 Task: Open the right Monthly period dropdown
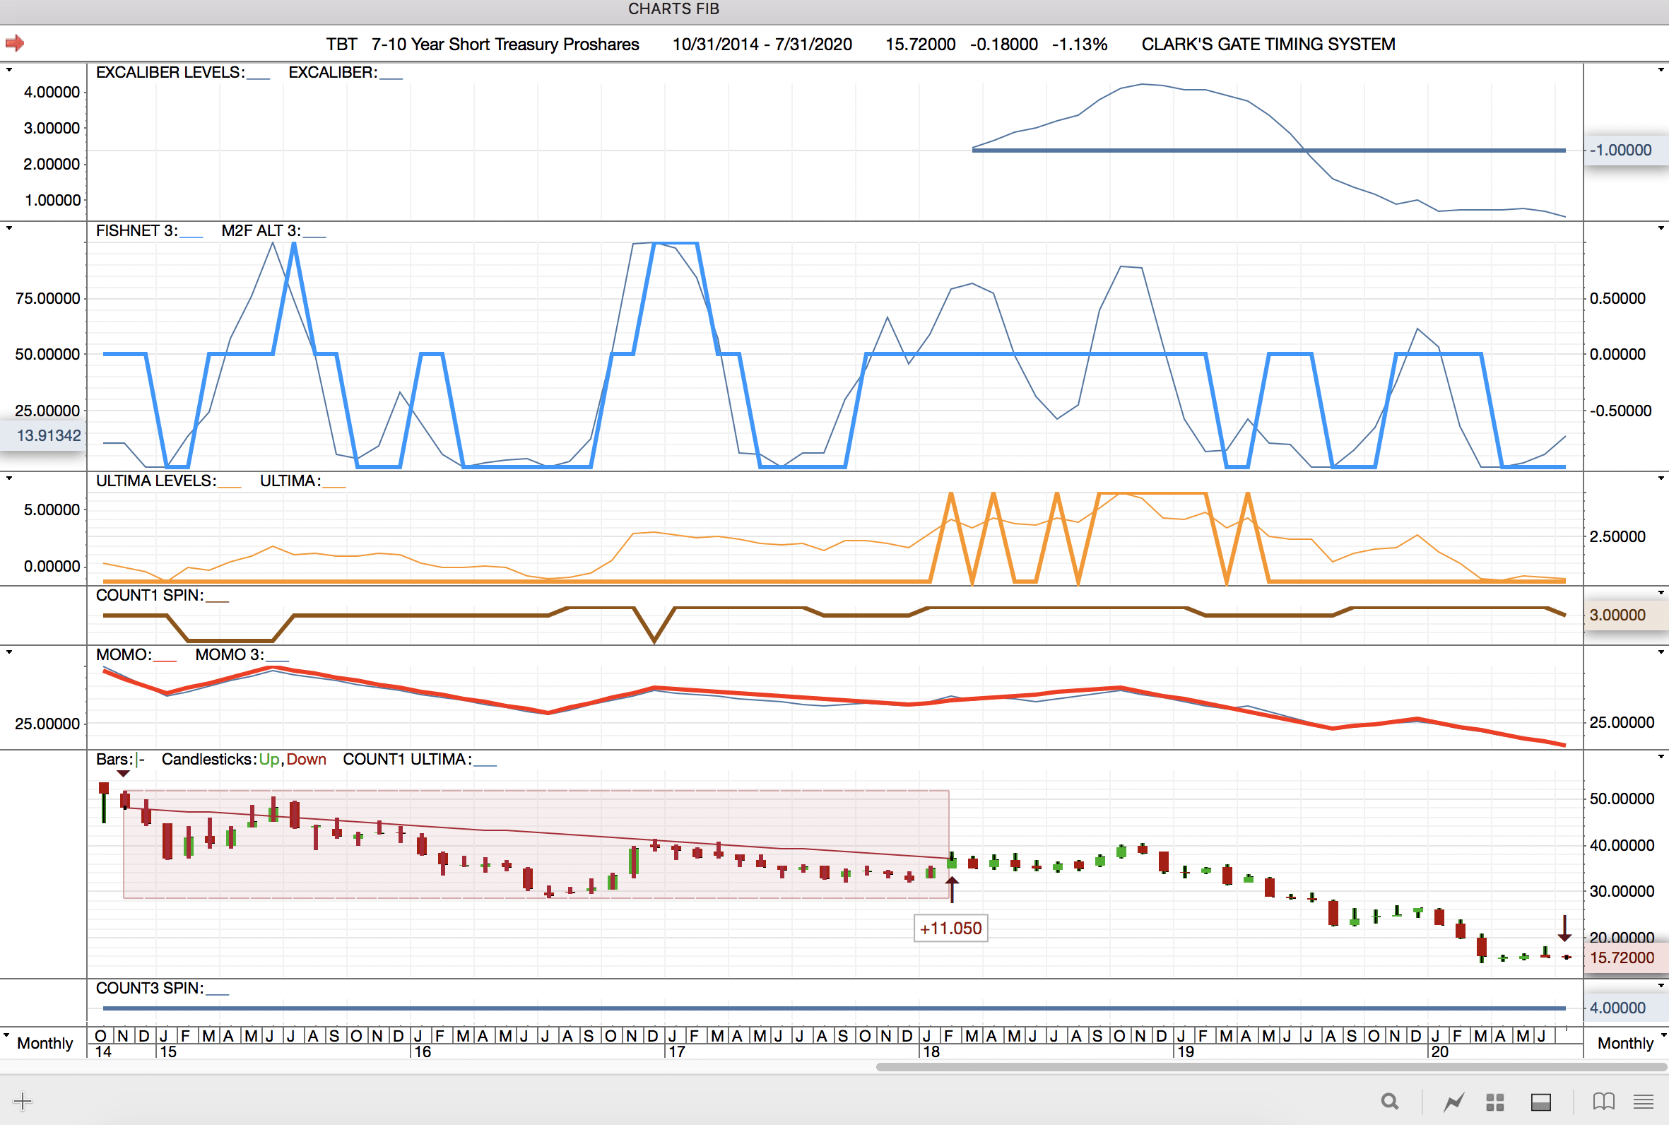point(1627,1042)
